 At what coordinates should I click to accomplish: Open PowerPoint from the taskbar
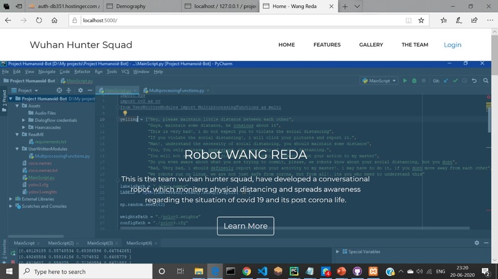pos(342,272)
